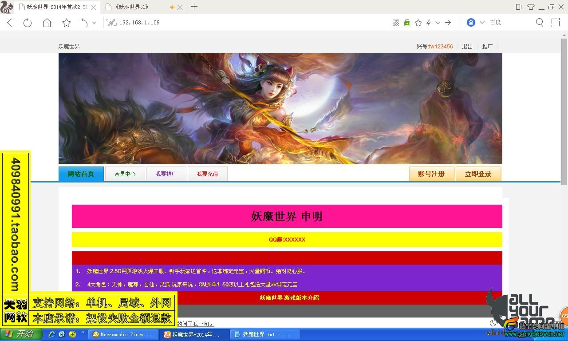Open the Windows 开始 start button
The width and height of the screenshot is (568, 341).
[21, 334]
